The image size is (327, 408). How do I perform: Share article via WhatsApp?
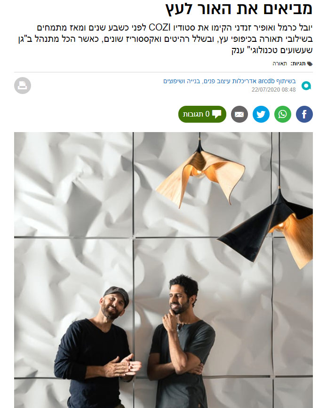click(x=282, y=114)
